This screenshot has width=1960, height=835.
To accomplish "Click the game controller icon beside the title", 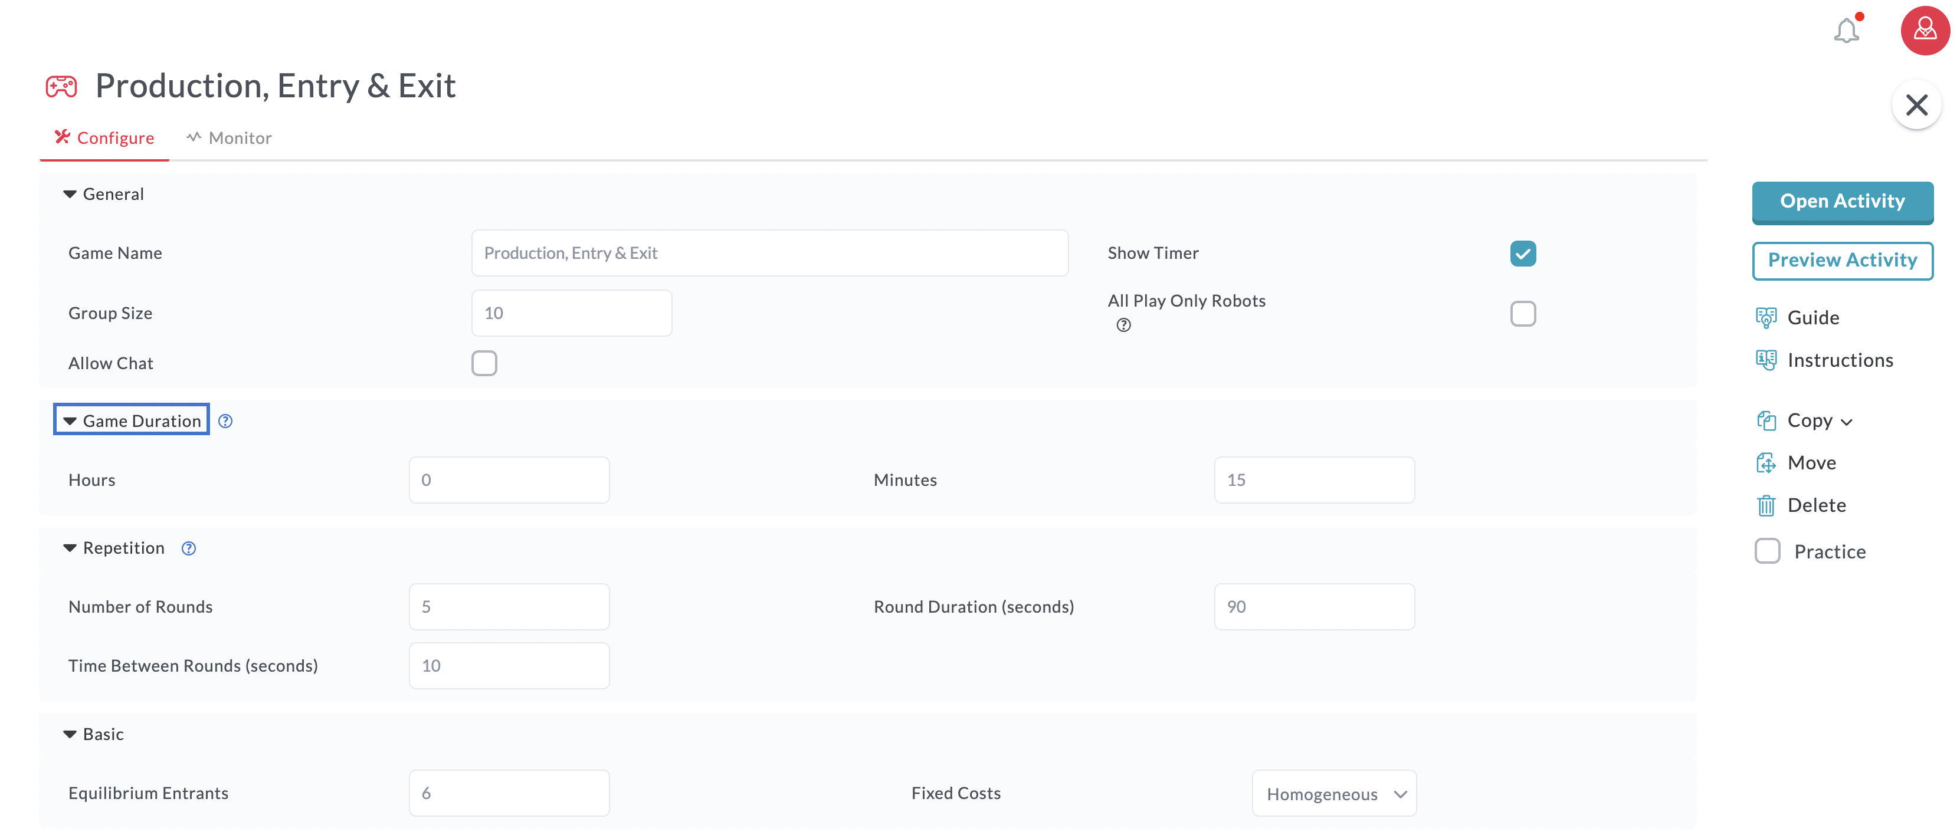I will [61, 86].
